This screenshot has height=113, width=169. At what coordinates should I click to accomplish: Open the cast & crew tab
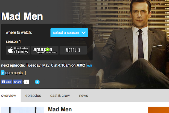tap(60, 95)
